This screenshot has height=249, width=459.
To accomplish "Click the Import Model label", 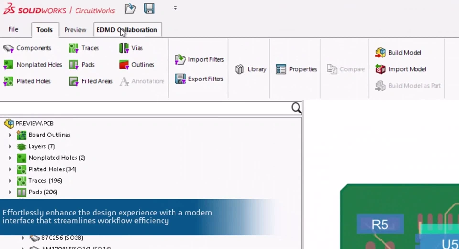I will click(x=407, y=69).
